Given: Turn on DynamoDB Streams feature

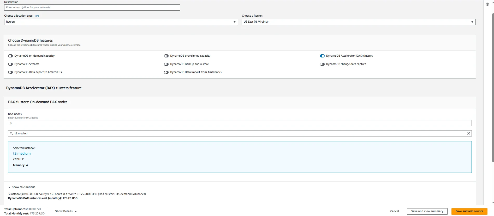Looking at the screenshot, I should (10, 64).
